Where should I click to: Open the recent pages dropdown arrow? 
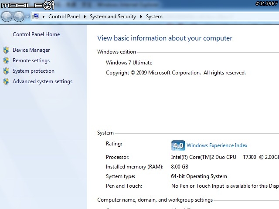[27, 17]
